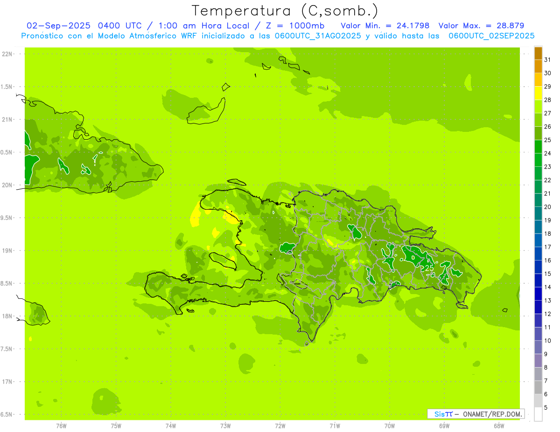560x432 pixels.
Task: Click the '75W' longitude axis label
Action: 116,426
